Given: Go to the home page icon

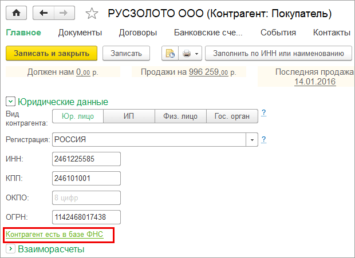Looking at the screenshot, I should [16, 13].
